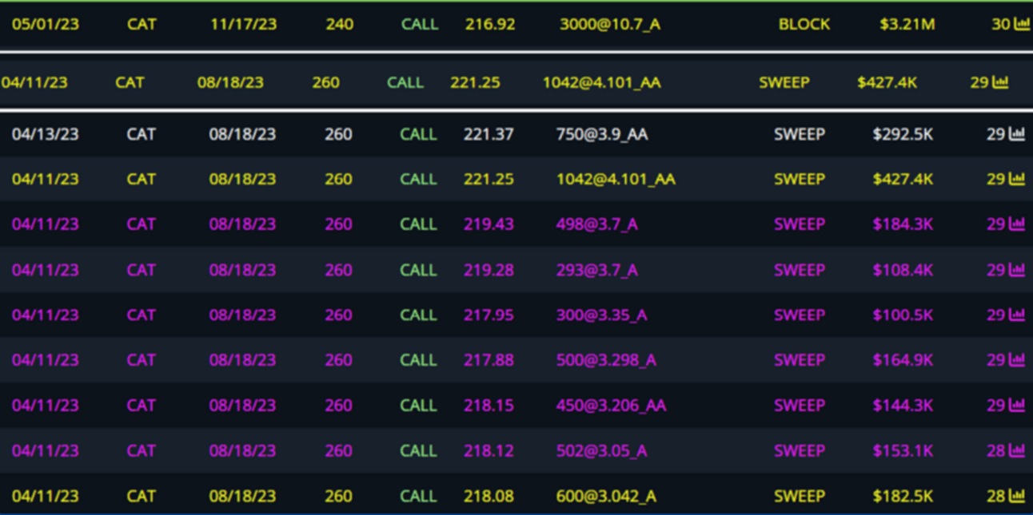Select the order details 498@3.7_A
Image resolution: width=1033 pixels, height=515 pixels.
click(597, 224)
